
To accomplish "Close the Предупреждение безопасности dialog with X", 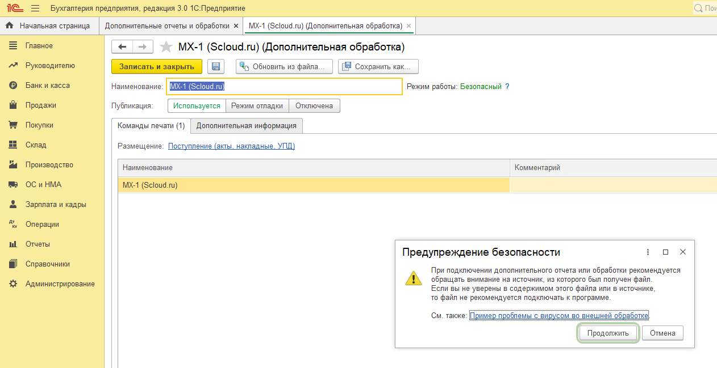I will (683, 252).
